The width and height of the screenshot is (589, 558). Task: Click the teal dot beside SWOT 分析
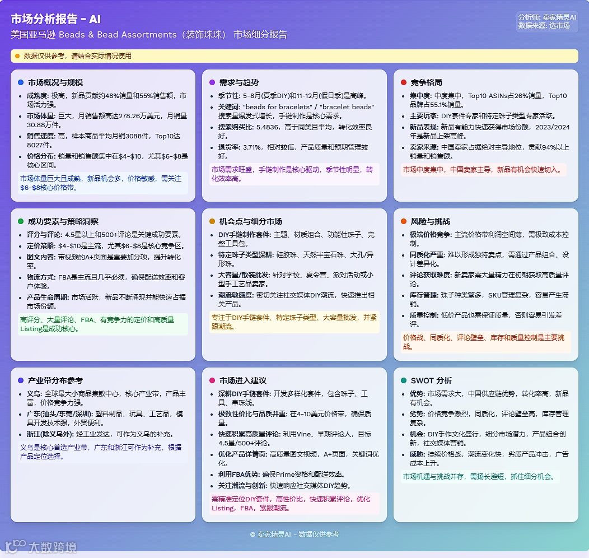click(404, 380)
